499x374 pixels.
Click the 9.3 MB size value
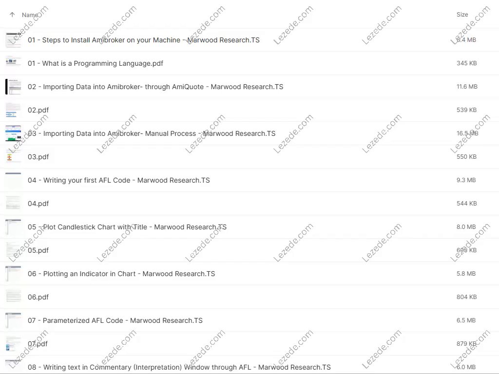[466, 180]
